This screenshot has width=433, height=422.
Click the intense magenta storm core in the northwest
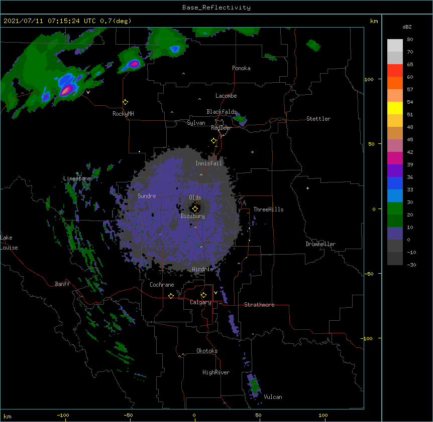coord(66,90)
